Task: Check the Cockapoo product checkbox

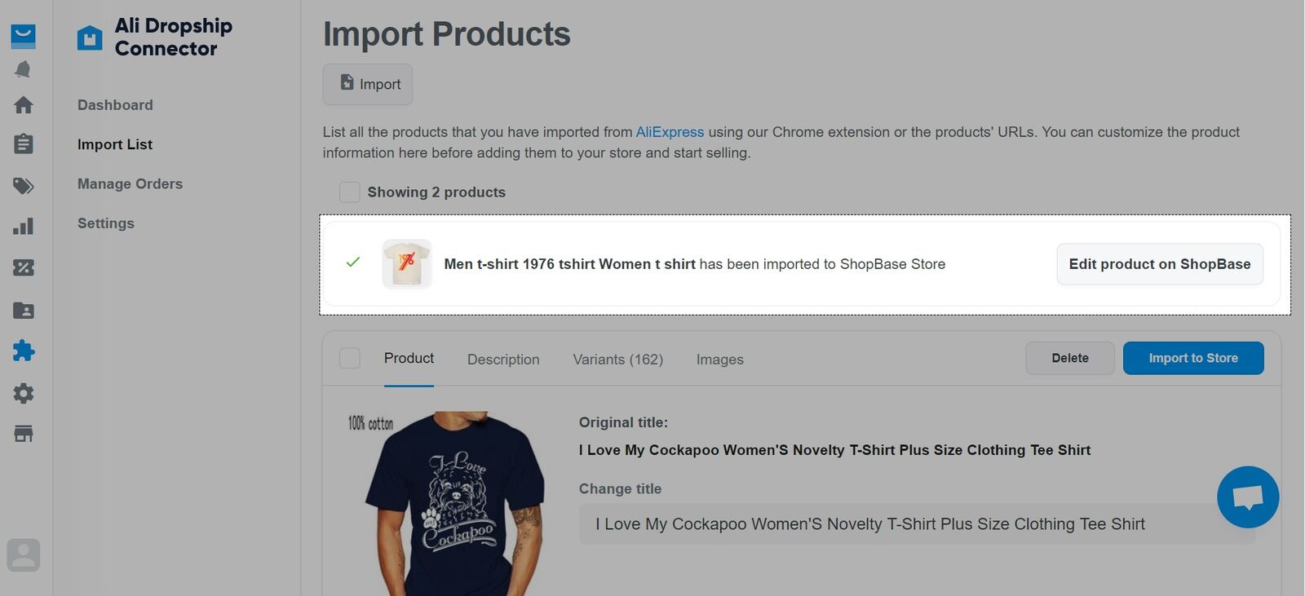Action: 350,358
